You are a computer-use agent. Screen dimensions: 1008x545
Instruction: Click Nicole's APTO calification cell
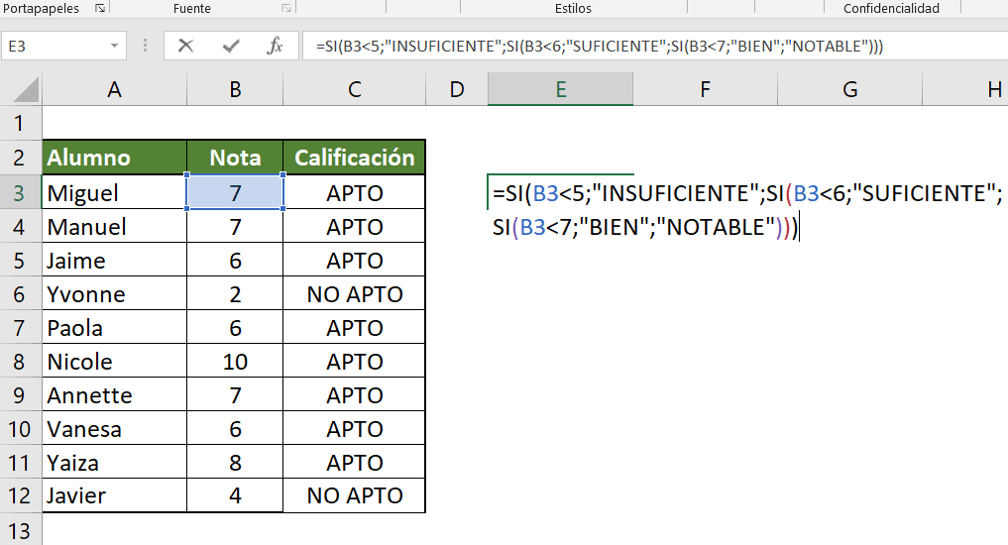[354, 362]
